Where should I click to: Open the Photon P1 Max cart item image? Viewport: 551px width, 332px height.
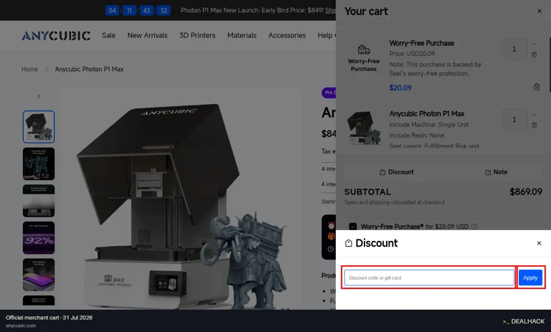364,128
